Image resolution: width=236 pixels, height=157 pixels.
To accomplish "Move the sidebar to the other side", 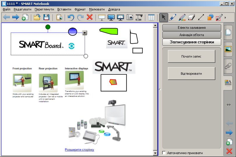I will point(229,105).
